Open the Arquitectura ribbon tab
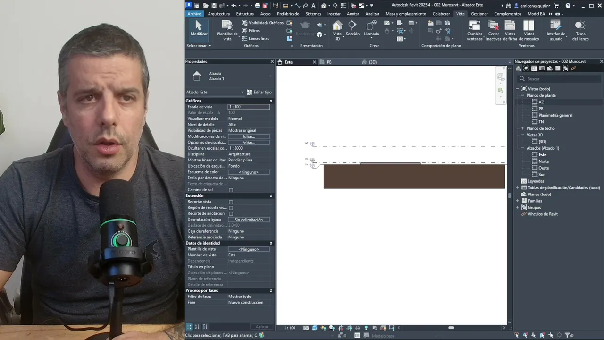Viewport: 604px width, 340px height. point(219,14)
